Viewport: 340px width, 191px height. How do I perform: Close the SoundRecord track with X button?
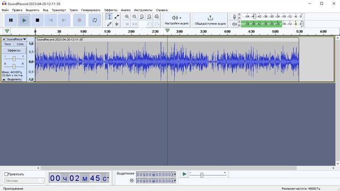4,39
